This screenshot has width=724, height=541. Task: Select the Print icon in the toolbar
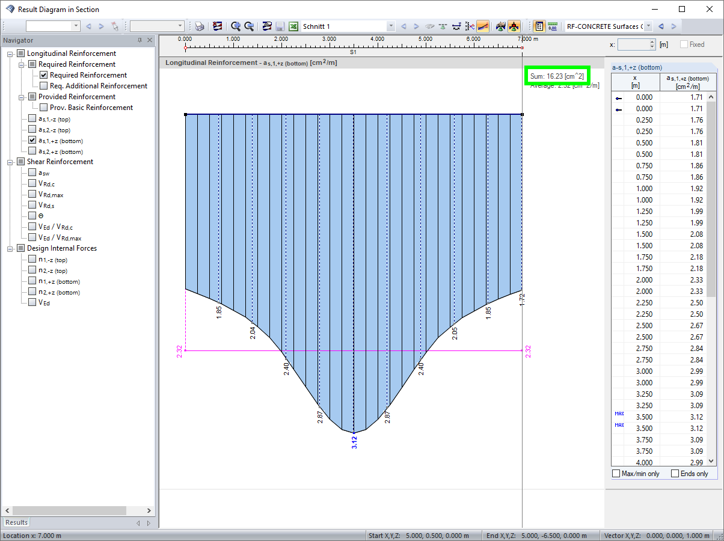pyautogui.click(x=199, y=26)
